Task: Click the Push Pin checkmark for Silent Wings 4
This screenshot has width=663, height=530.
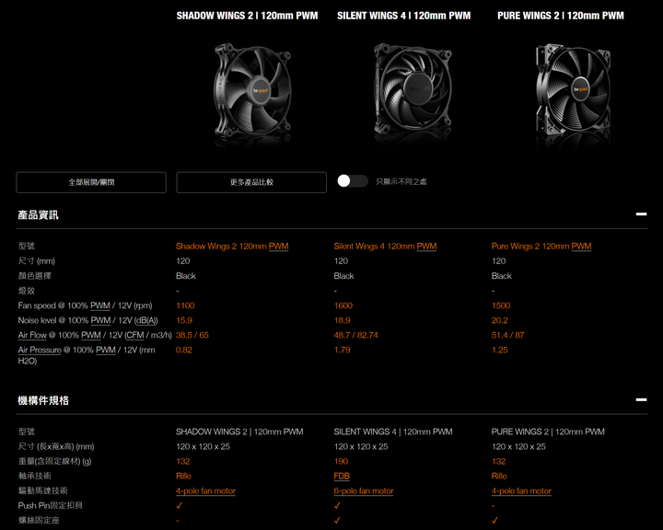Action: (x=337, y=505)
